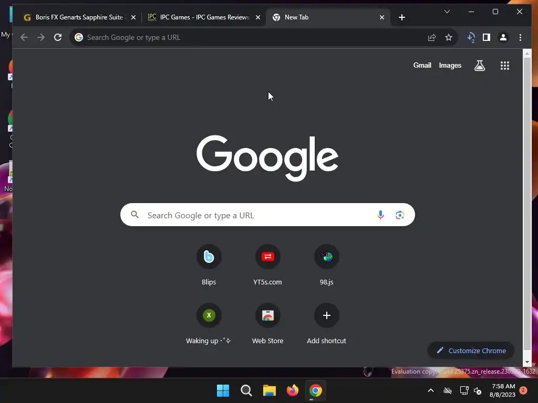Open the Google apps grid
The width and height of the screenshot is (538, 403).
(505, 66)
